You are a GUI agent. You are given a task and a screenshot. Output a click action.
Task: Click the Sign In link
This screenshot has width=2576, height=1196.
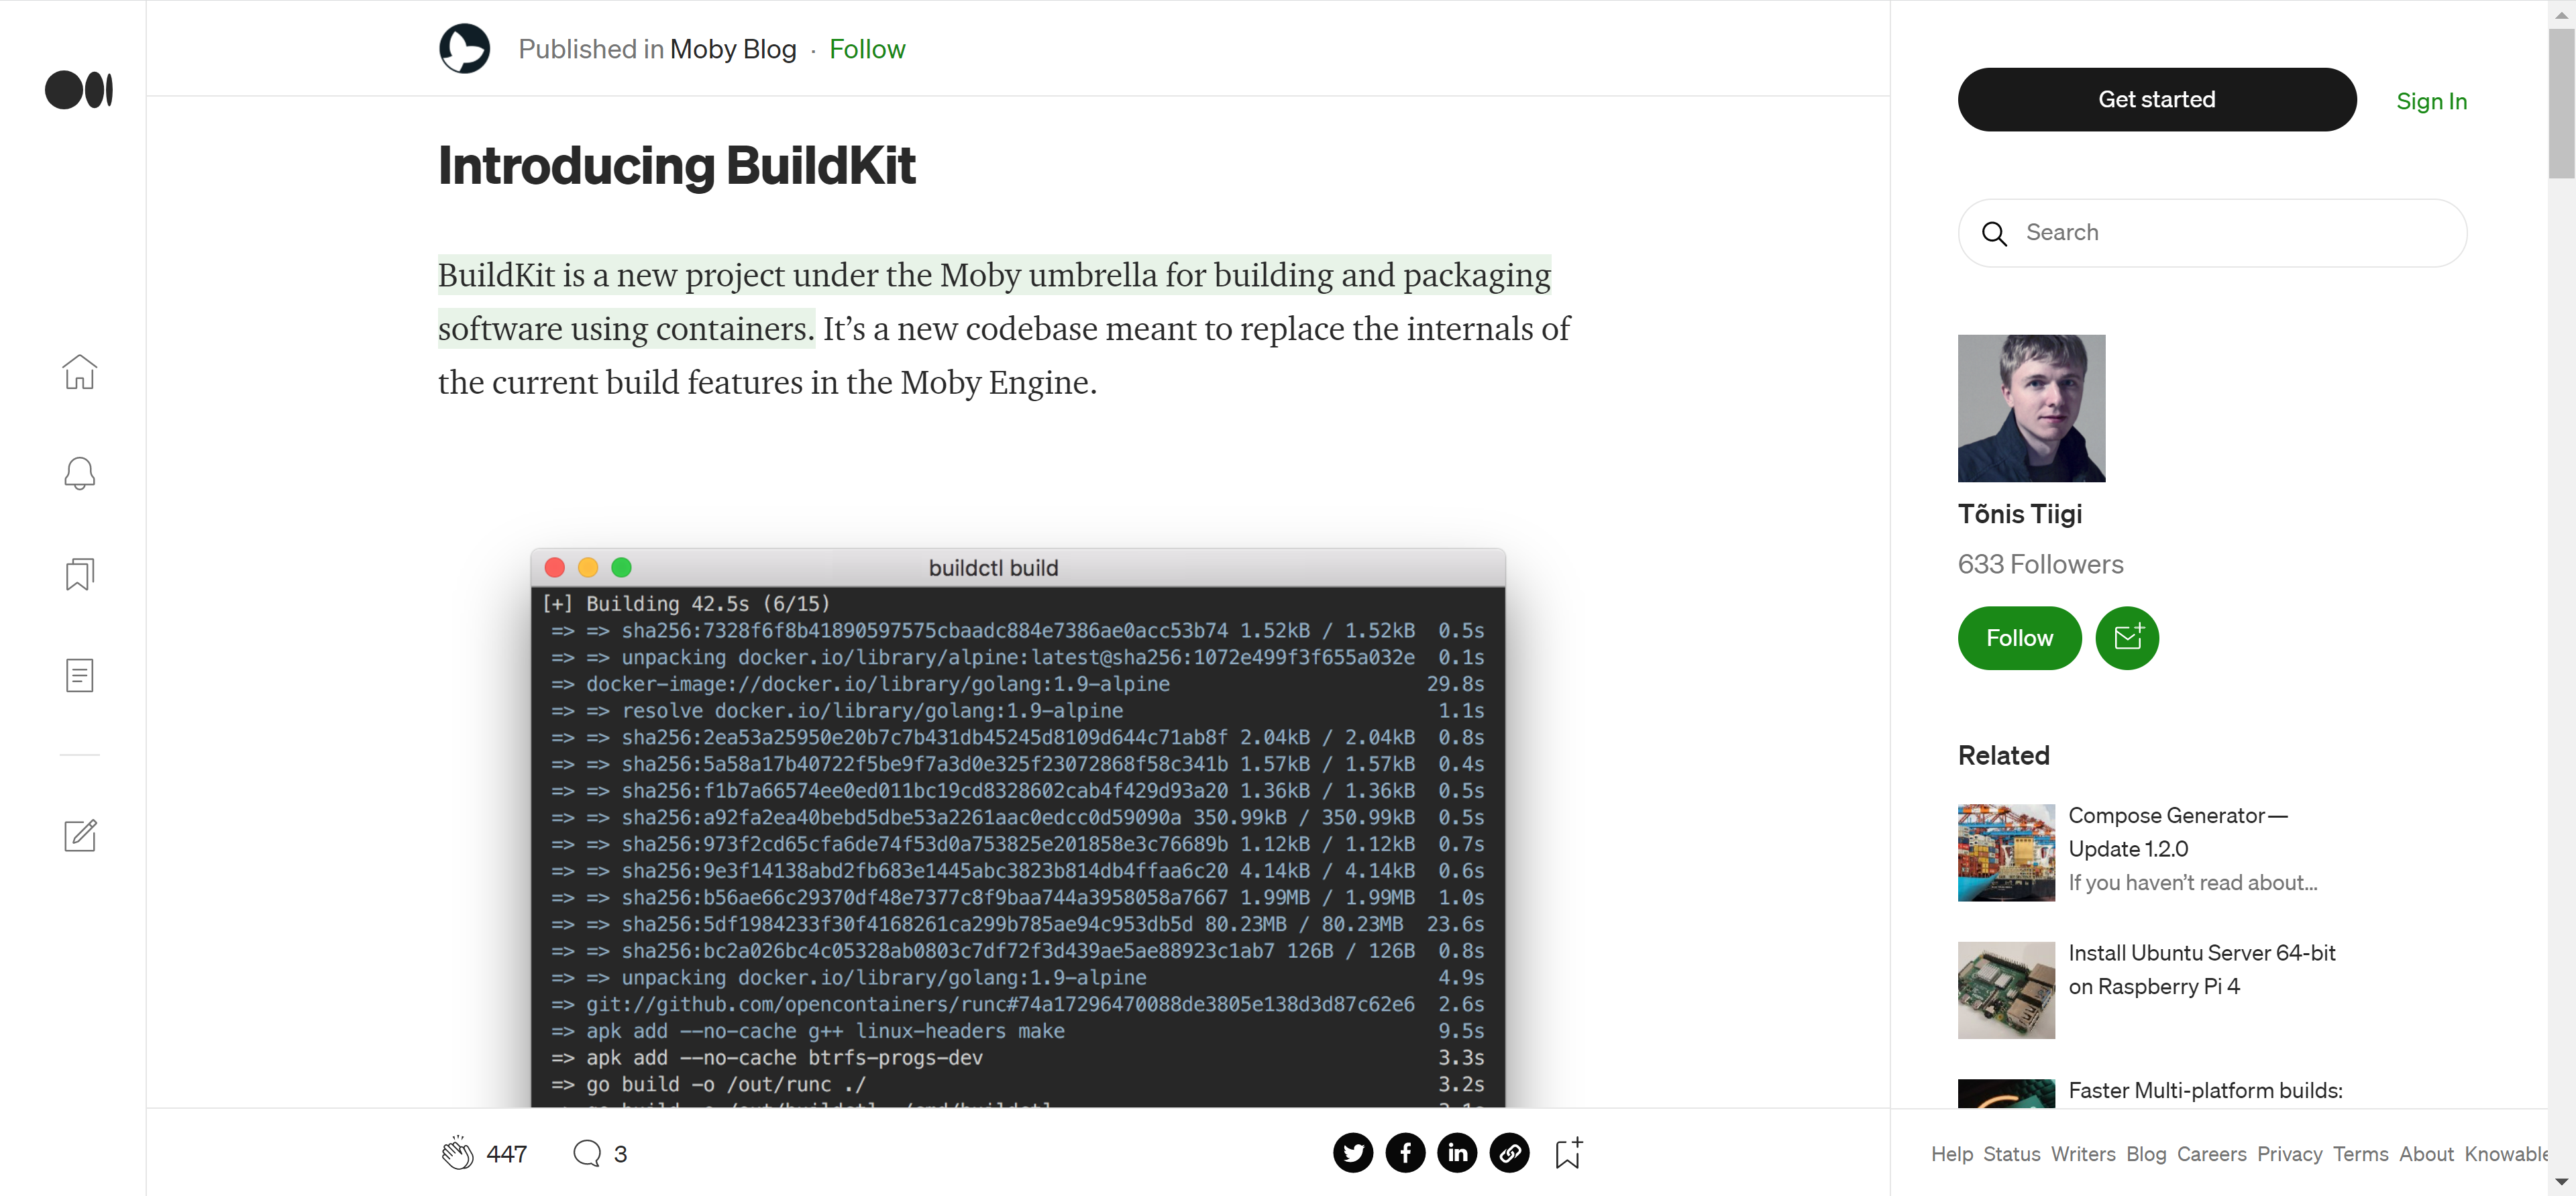click(x=2430, y=101)
